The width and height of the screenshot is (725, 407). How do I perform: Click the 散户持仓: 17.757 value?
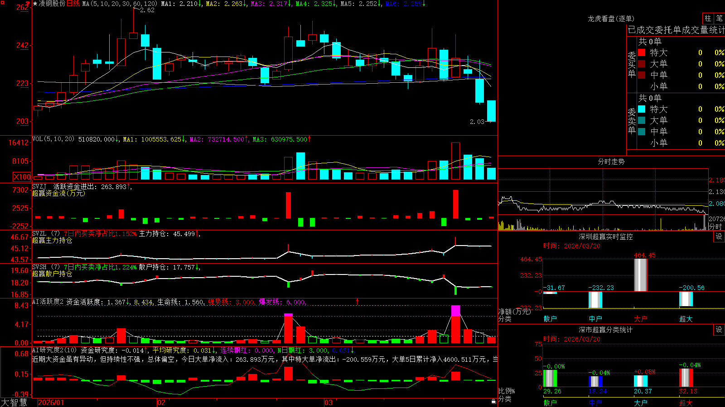tap(169, 267)
